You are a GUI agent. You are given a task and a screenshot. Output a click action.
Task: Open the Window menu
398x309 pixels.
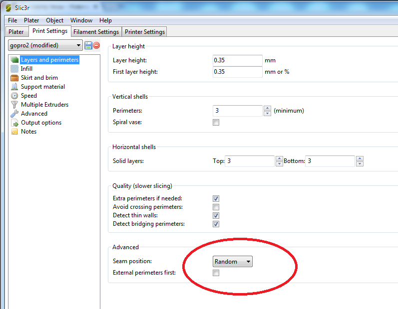[81, 20]
